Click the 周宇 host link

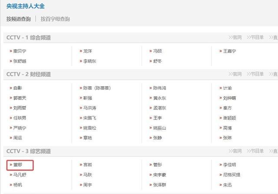88,185
